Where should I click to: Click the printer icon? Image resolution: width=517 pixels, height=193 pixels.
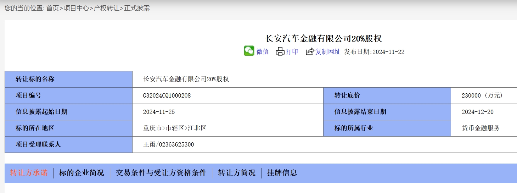point(280,51)
